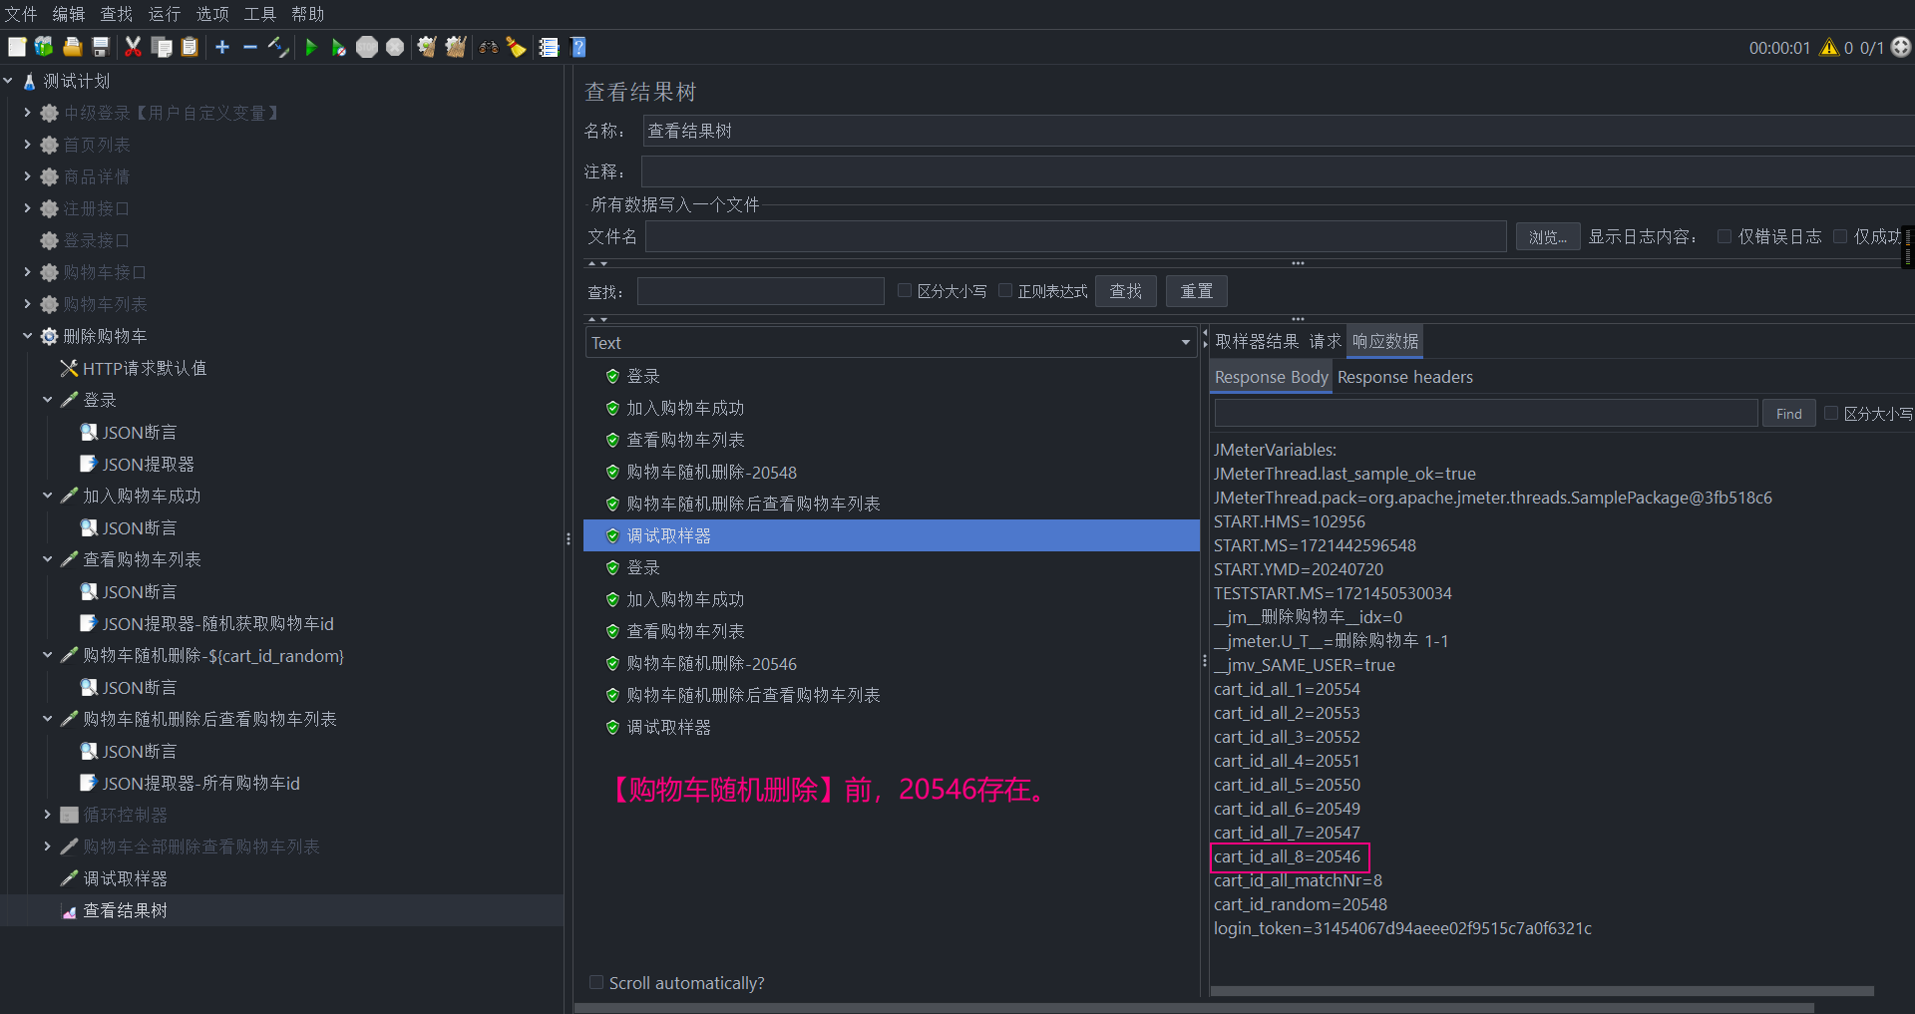Viewport: 1915px width, 1014px height.
Task: Switch to 请求 tab
Action: pyautogui.click(x=1326, y=341)
